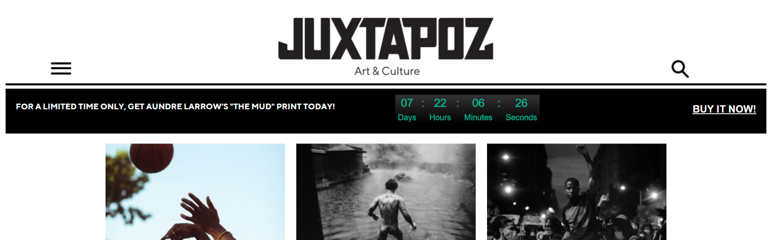Select the Art & Culture tagline
The height and width of the screenshot is (240, 774).
(x=387, y=71)
